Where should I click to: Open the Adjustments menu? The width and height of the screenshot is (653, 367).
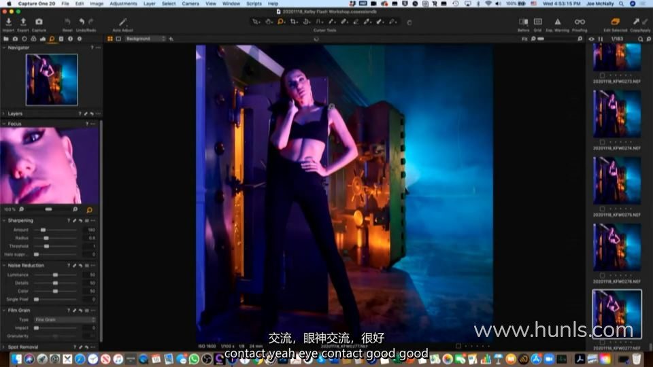pyautogui.click(x=123, y=3)
